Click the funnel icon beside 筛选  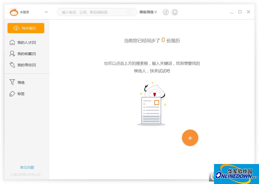pos(12,82)
